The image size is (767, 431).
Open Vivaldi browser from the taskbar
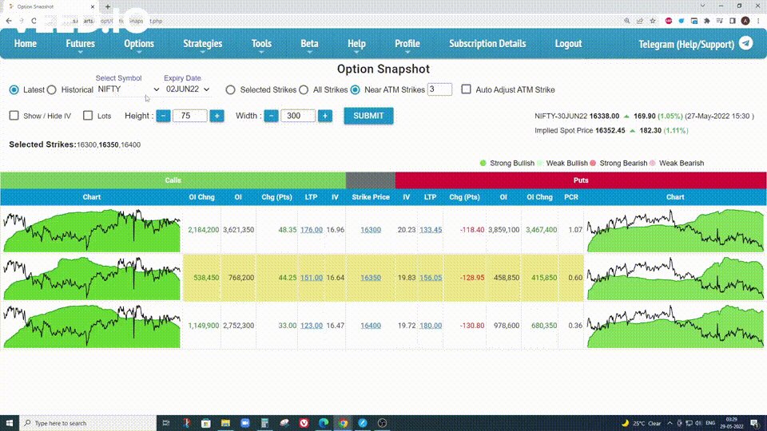304,423
